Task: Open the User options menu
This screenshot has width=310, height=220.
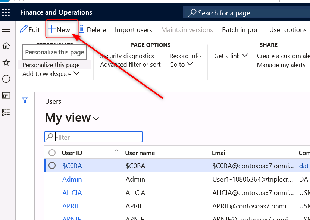Action: coord(288,30)
